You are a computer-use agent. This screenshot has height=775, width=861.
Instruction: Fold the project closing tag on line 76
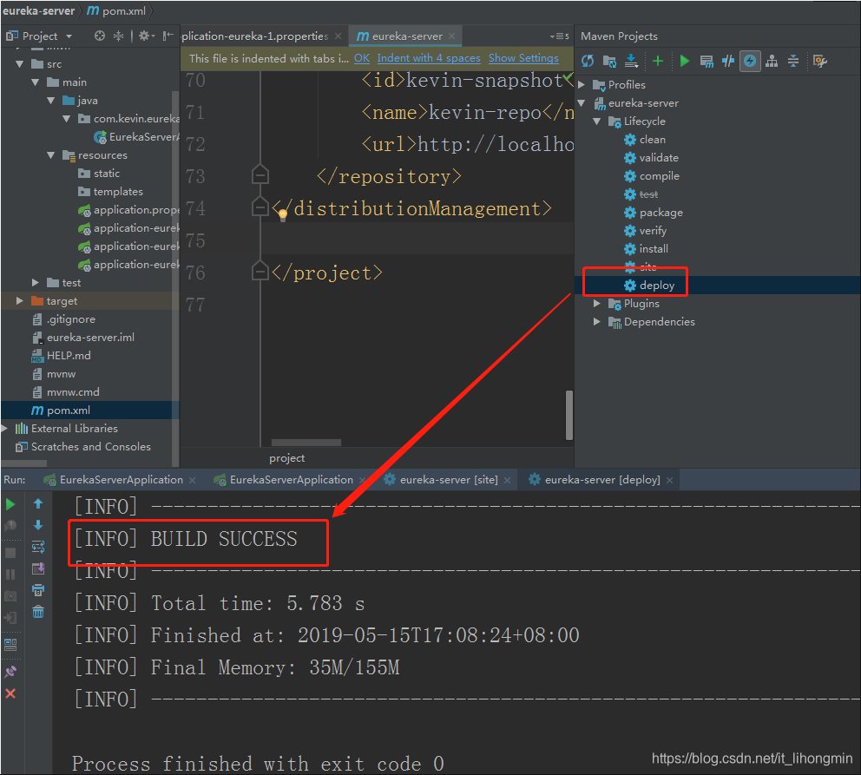[260, 271]
